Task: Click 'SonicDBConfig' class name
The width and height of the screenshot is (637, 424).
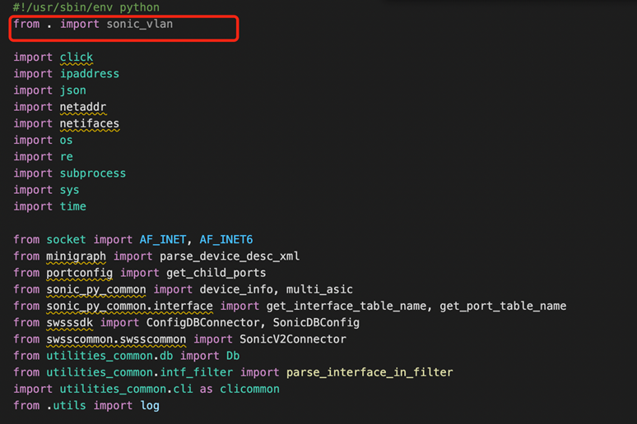Action: point(316,323)
